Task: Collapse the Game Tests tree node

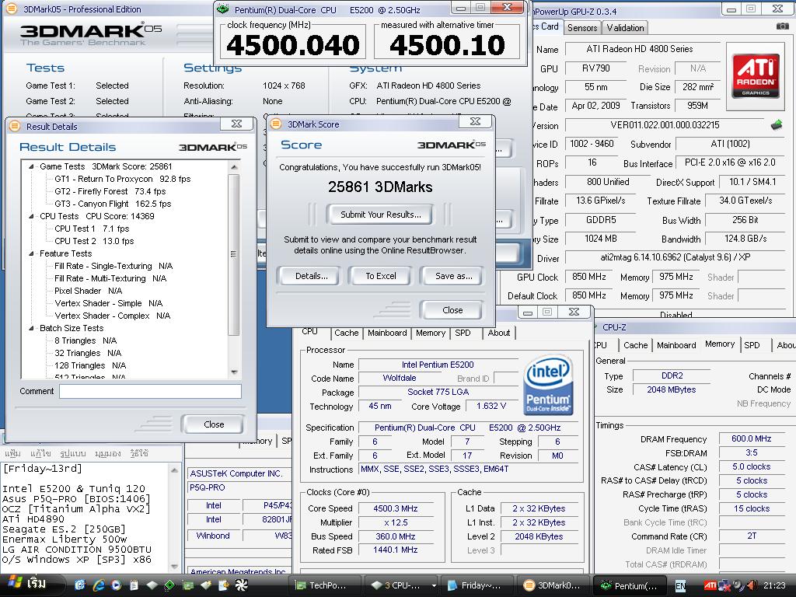Action: coord(31,166)
